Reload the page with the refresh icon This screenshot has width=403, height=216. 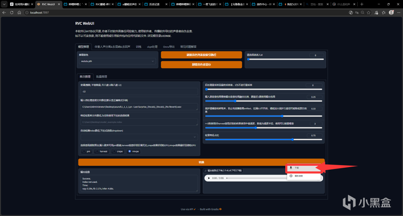click(x=12, y=13)
